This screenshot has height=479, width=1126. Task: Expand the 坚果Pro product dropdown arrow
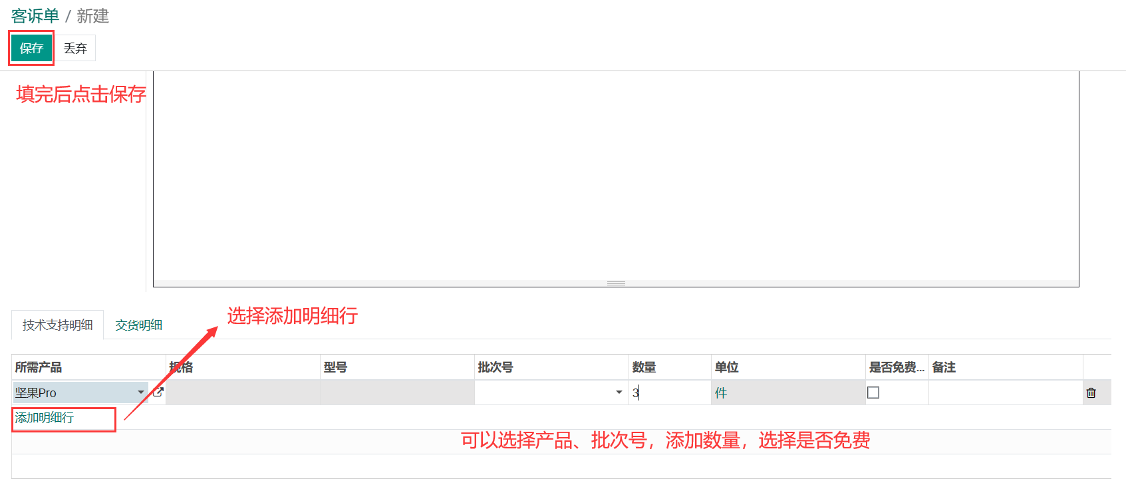(x=140, y=393)
